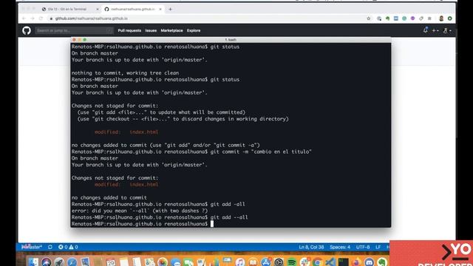Click the GitHub search or jump-to field
The height and width of the screenshot is (266, 473).
click(74, 30)
